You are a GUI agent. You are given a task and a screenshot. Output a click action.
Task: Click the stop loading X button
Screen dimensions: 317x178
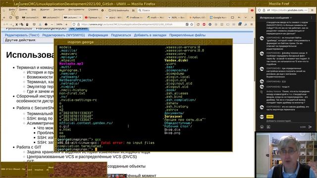coord(16,24)
